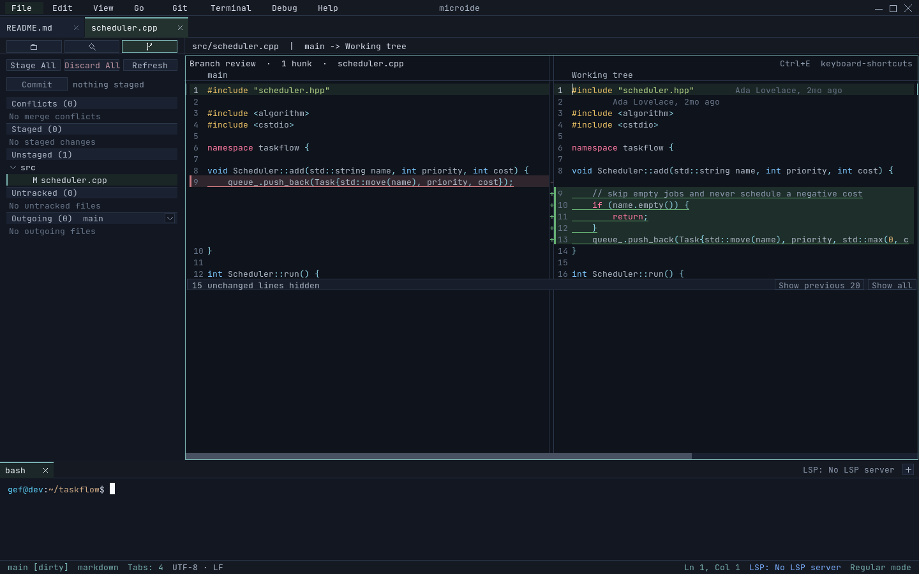Open the View menu

pos(103,8)
